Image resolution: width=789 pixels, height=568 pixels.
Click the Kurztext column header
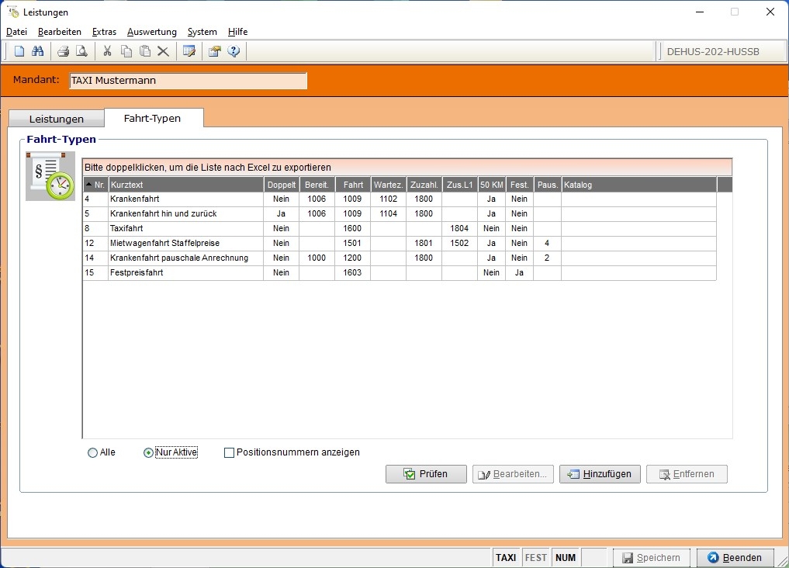[x=185, y=185]
